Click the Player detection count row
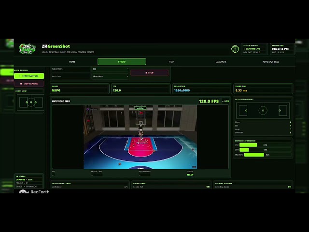 click(263, 122)
